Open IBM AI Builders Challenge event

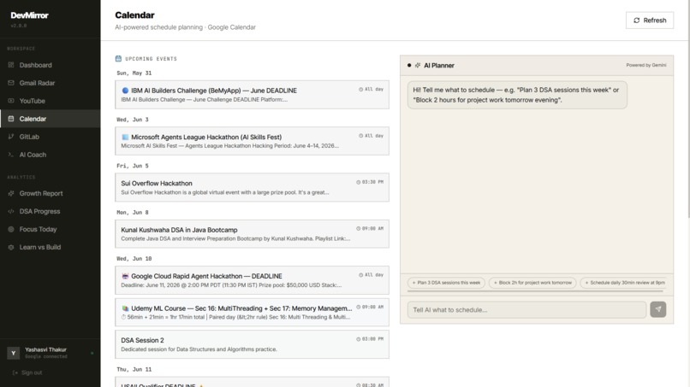pos(252,95)
